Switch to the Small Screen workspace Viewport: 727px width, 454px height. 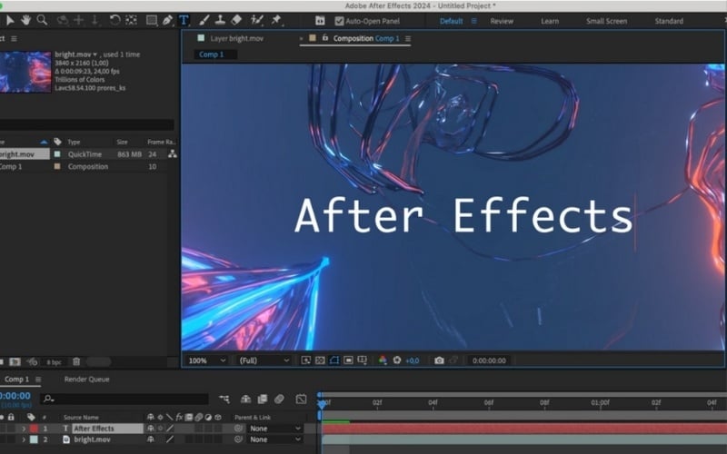pos(606,21)
